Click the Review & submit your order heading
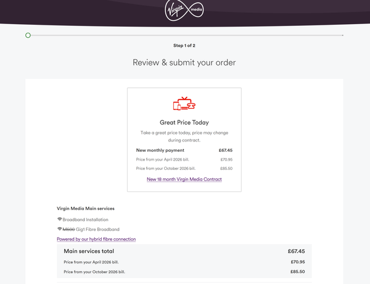The height and width of the screenshot is (284, 370). 184,62
